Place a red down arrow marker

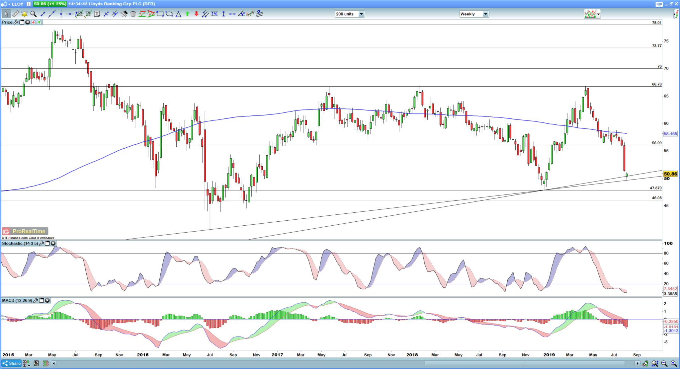196,14
